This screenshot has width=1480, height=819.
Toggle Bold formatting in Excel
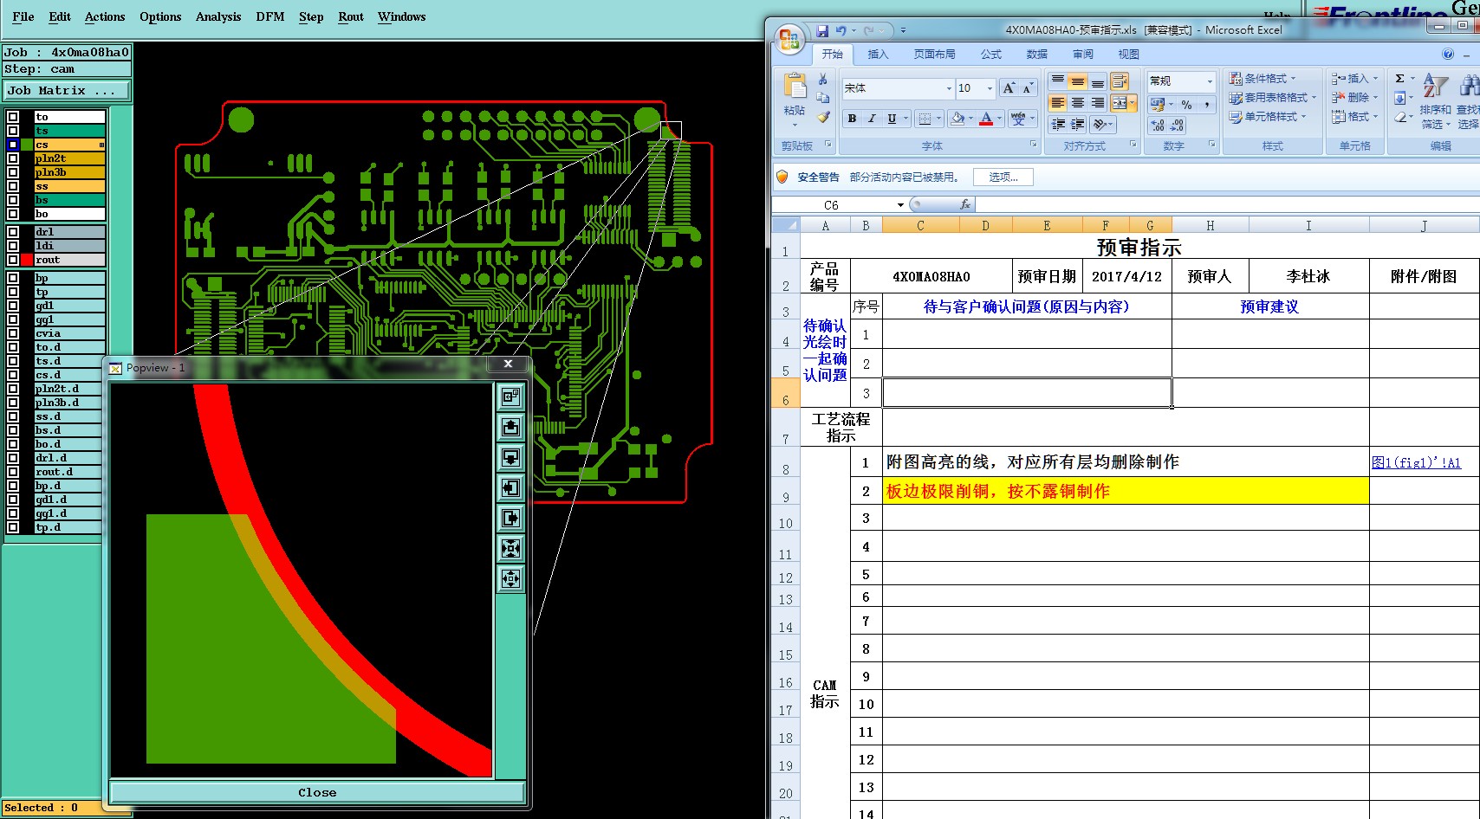click(x=852, y=119)
